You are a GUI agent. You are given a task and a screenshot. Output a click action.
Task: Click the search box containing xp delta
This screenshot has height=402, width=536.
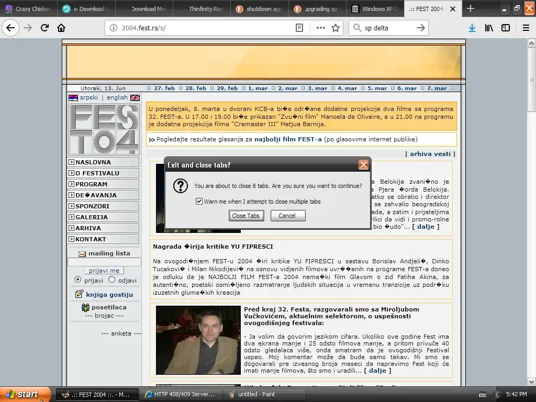click(x=388, y=28)
